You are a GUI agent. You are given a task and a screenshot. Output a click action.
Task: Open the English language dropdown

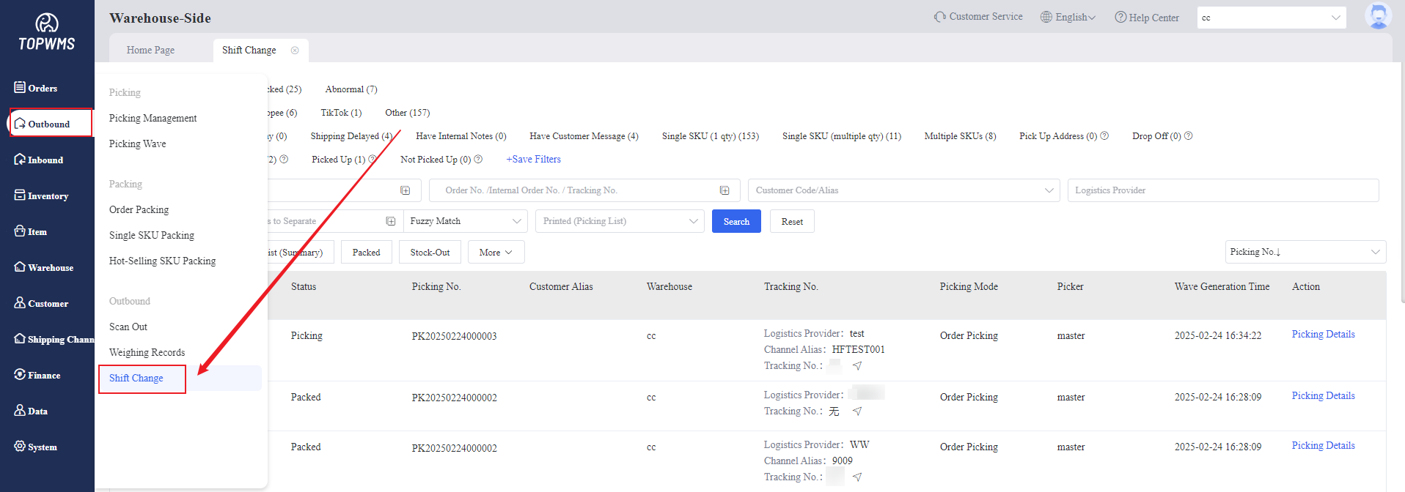click(x=1068, y=18)
